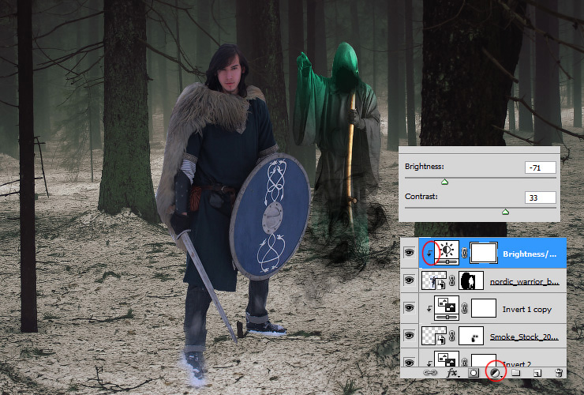Select the Invert 1 copy mask thumbnail
This screenshot has width=584, height=395.
point(484,308)
